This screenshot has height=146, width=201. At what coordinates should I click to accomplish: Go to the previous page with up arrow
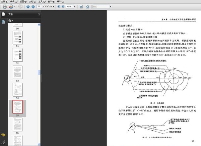tap(28, 6)
